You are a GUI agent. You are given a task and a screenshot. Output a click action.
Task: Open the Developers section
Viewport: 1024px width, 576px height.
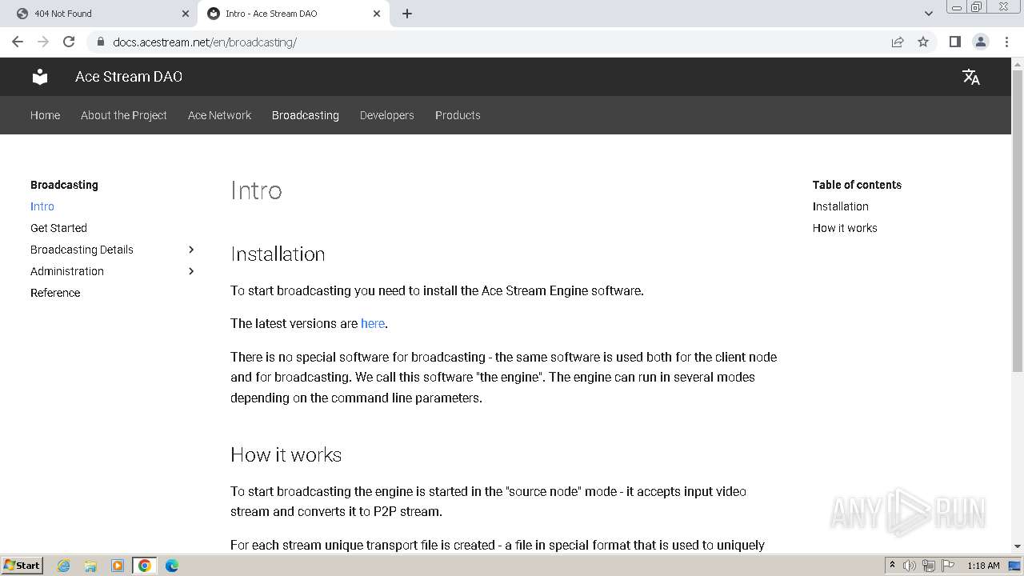[x=386, y=115]
